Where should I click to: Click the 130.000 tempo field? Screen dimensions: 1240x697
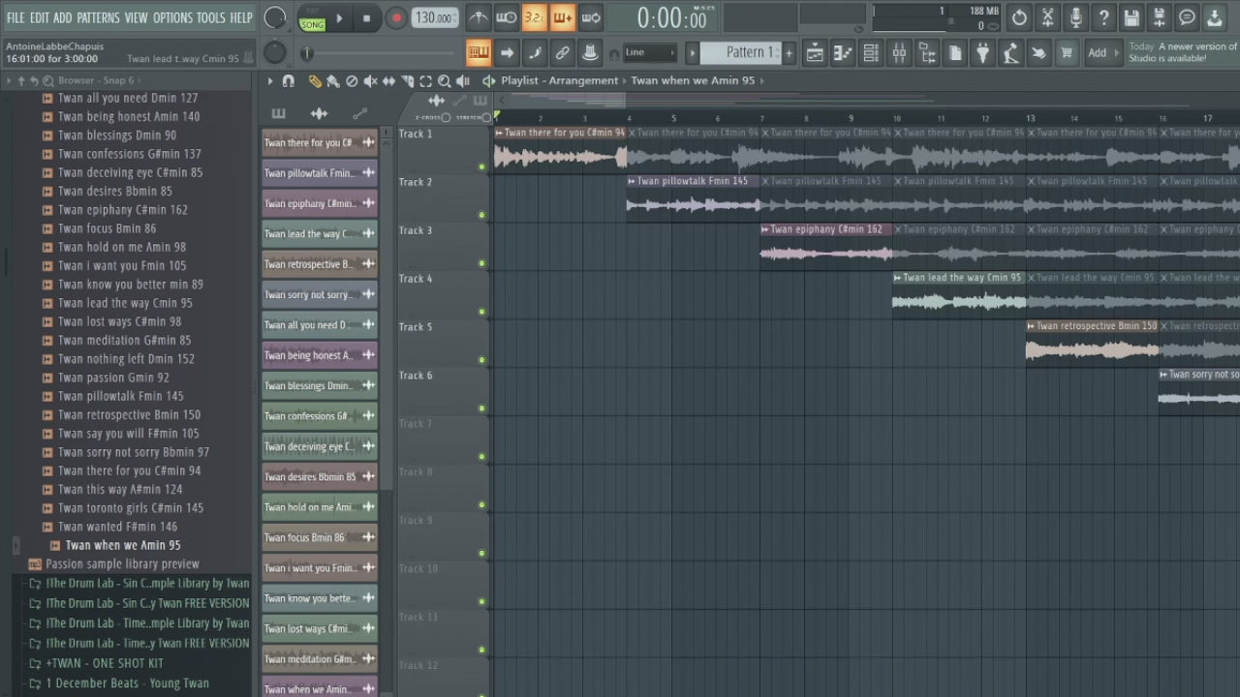(433, 17)
